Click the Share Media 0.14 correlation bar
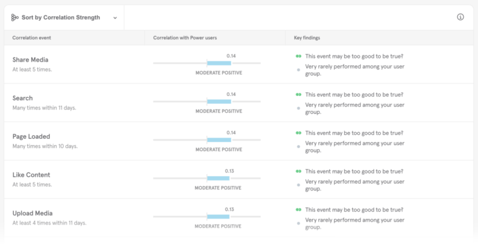The height and width of the screenshot is (244, 478). coord(219,63)
